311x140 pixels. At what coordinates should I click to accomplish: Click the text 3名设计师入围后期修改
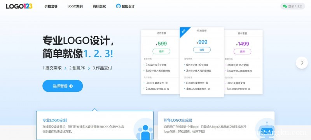[x=239, y=71]
